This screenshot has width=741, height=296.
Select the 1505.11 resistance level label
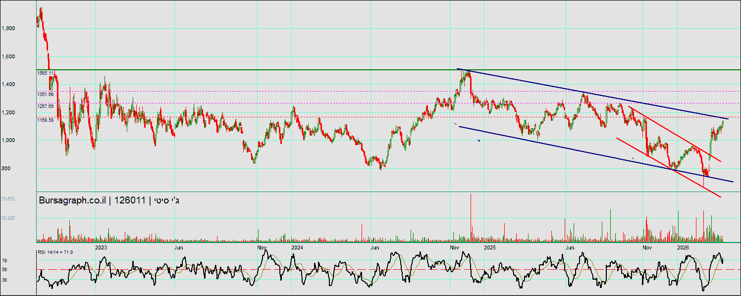[x=45, y=73]
